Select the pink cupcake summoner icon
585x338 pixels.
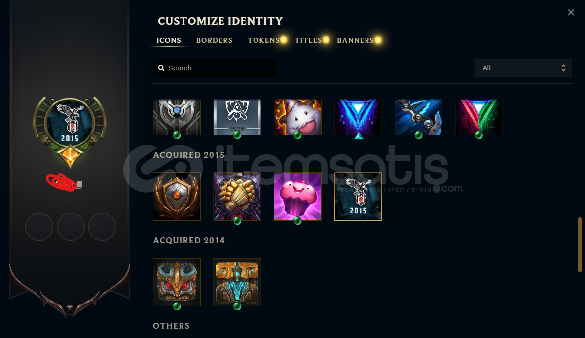(297, 197)
